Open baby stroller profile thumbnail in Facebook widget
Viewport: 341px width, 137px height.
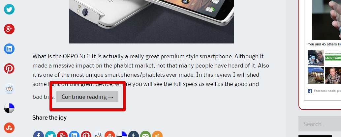[x=316, y=58]
